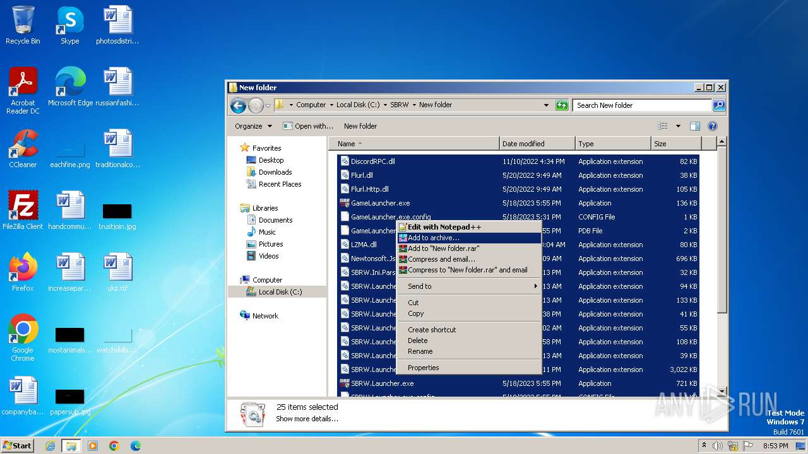Open Windows Media Player in taskbar
Screen dimensions: 808x454
(x=93, y=446)
